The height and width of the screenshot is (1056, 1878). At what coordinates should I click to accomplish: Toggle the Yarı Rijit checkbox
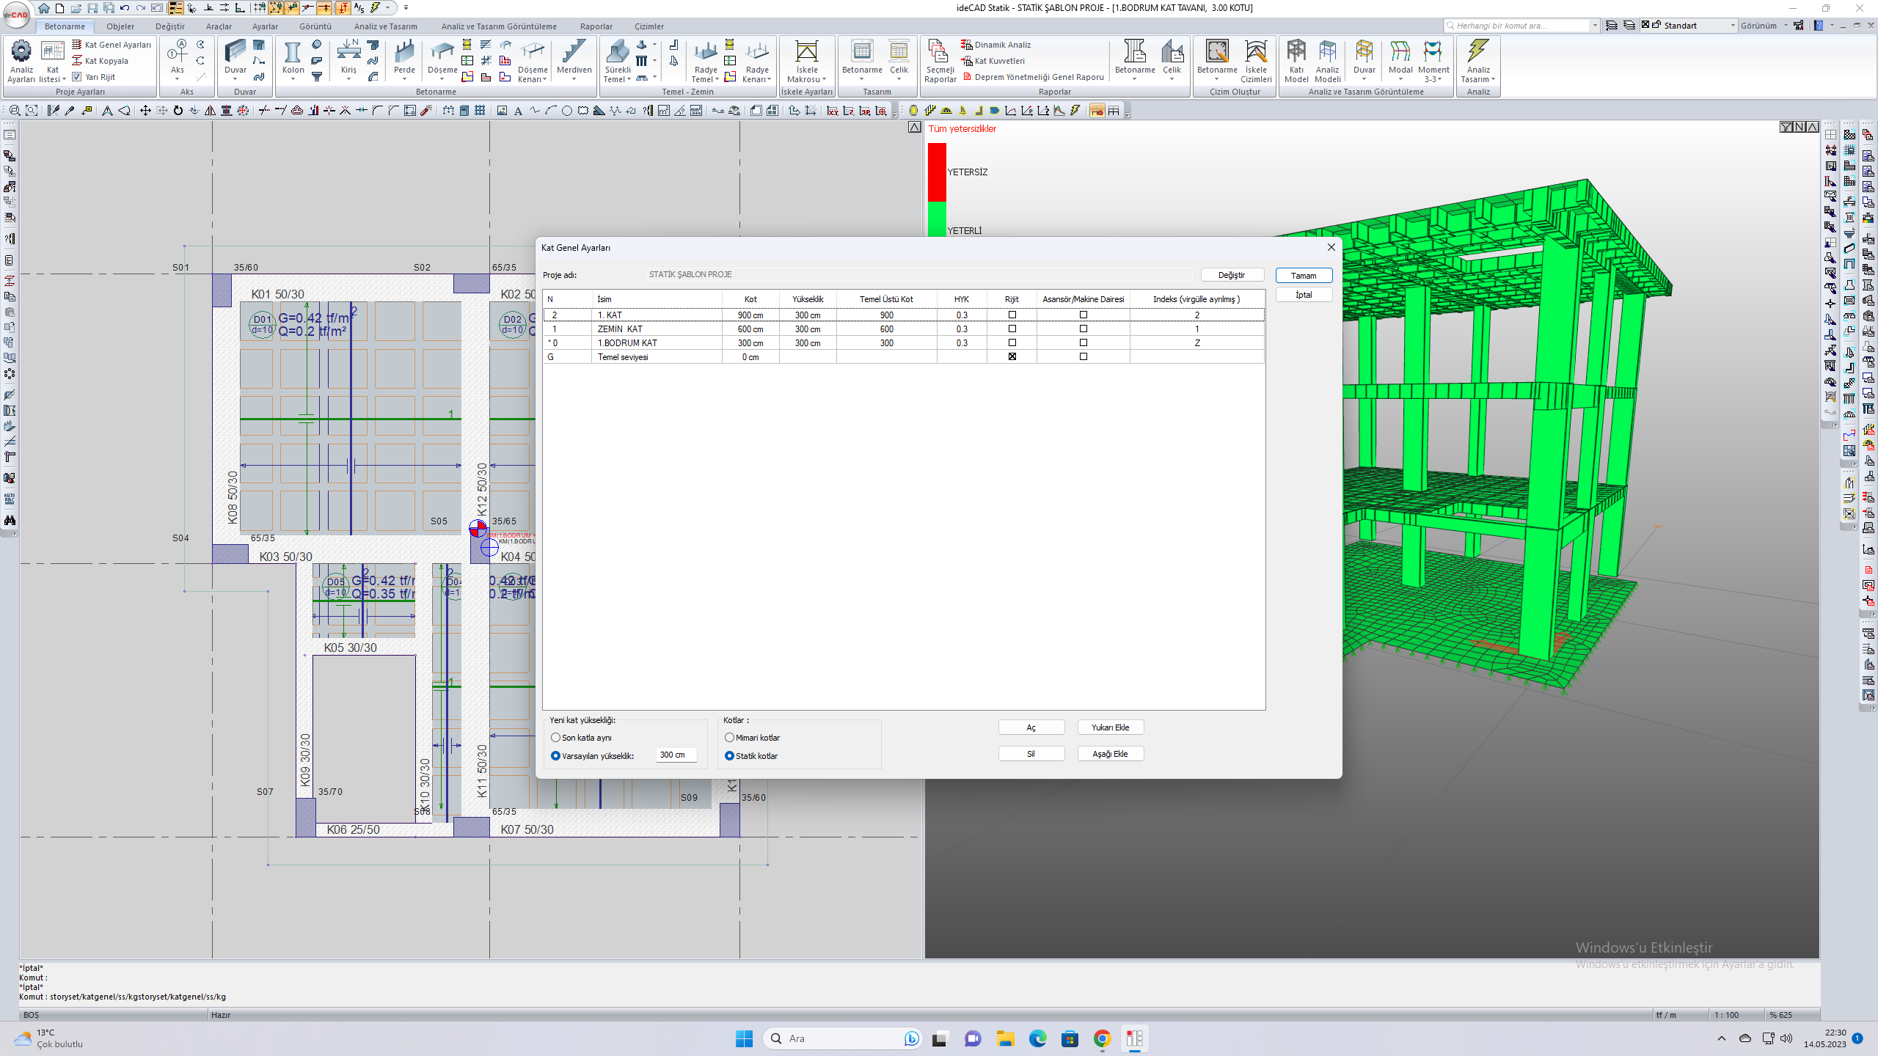(76, 77)
